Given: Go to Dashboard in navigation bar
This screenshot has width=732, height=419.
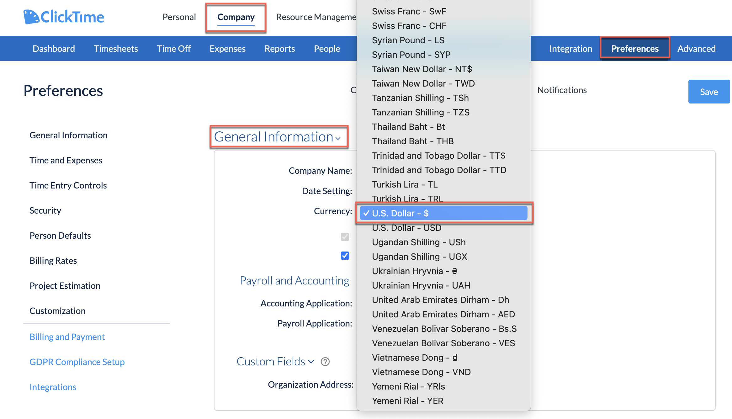Looking at the screenshot, I should pos(54,49).
